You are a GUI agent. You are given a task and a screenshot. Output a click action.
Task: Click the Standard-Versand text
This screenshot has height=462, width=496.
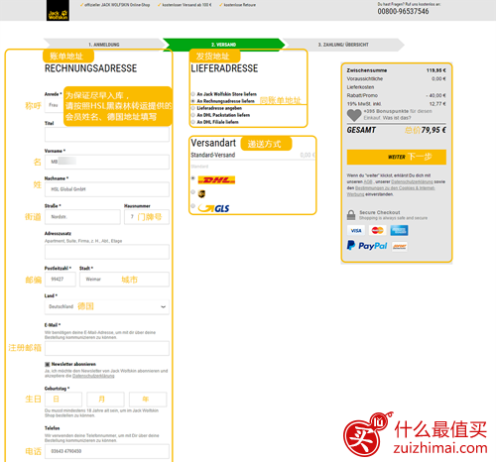(213, 155)
